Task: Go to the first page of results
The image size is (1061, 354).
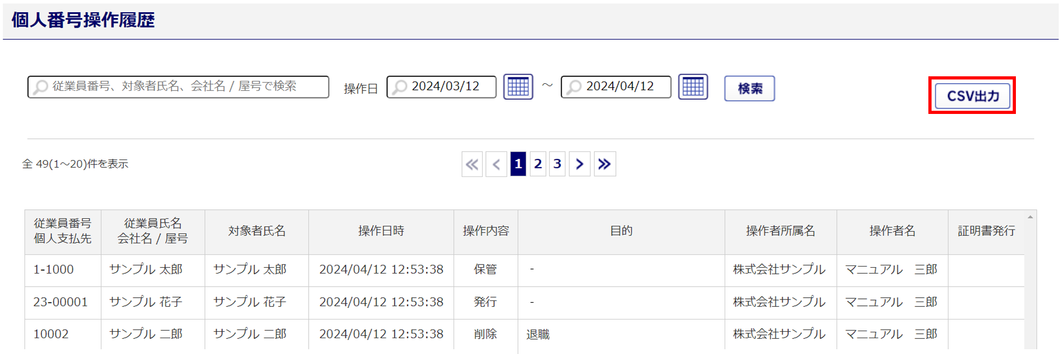Action: tap(472, 164)
